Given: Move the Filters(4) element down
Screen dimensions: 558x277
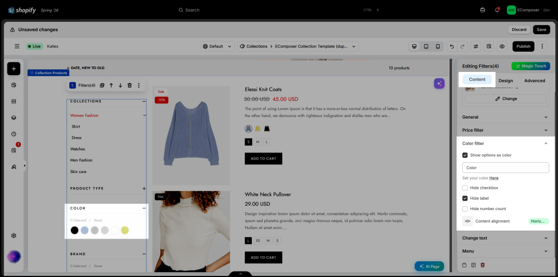Looking at the screenshot, I should pos(120,85).
